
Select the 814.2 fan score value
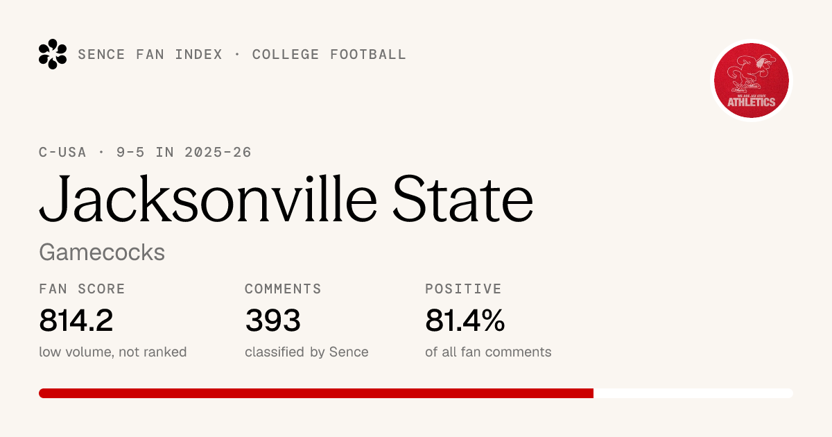76,320
